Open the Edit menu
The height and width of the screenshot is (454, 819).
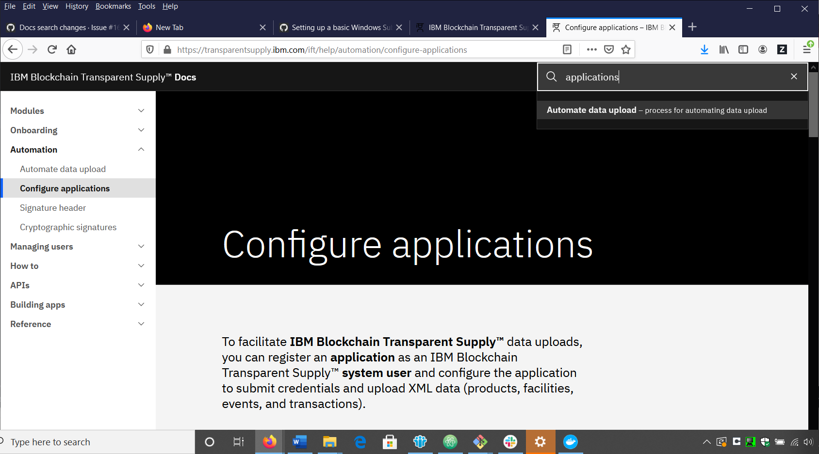point(29,6)
